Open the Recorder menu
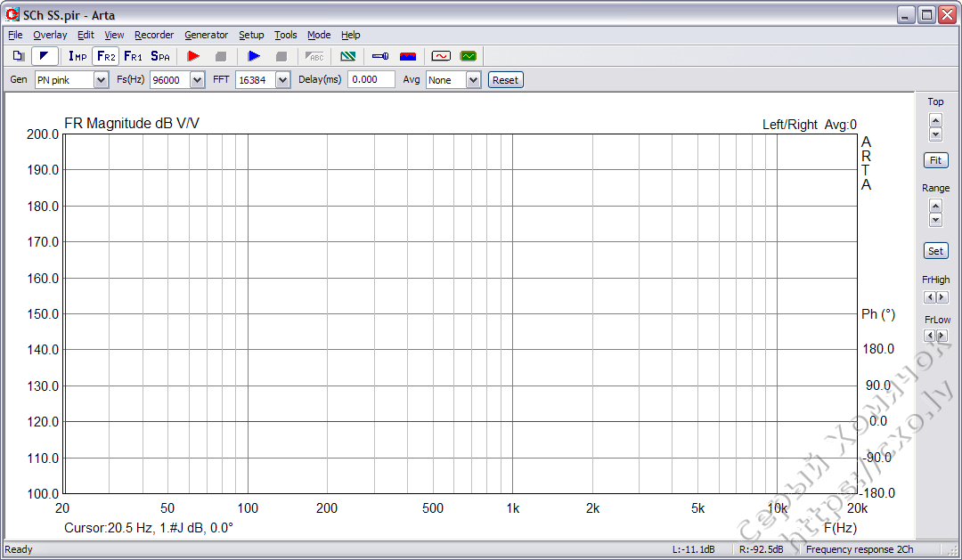The height and width of the screenshot is (560, 962). coord(153,35)
